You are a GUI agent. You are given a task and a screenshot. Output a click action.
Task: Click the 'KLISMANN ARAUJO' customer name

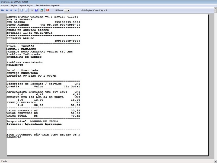pyautogui.click(x=20, y=38)
